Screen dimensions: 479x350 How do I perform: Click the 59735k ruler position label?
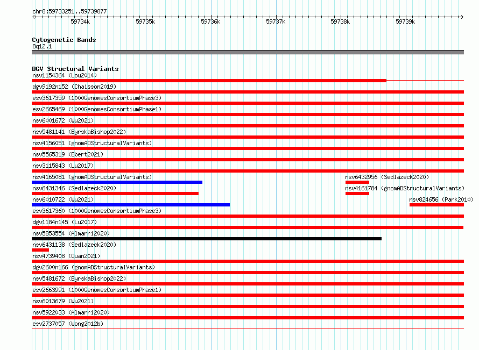[x=145, y=22]
